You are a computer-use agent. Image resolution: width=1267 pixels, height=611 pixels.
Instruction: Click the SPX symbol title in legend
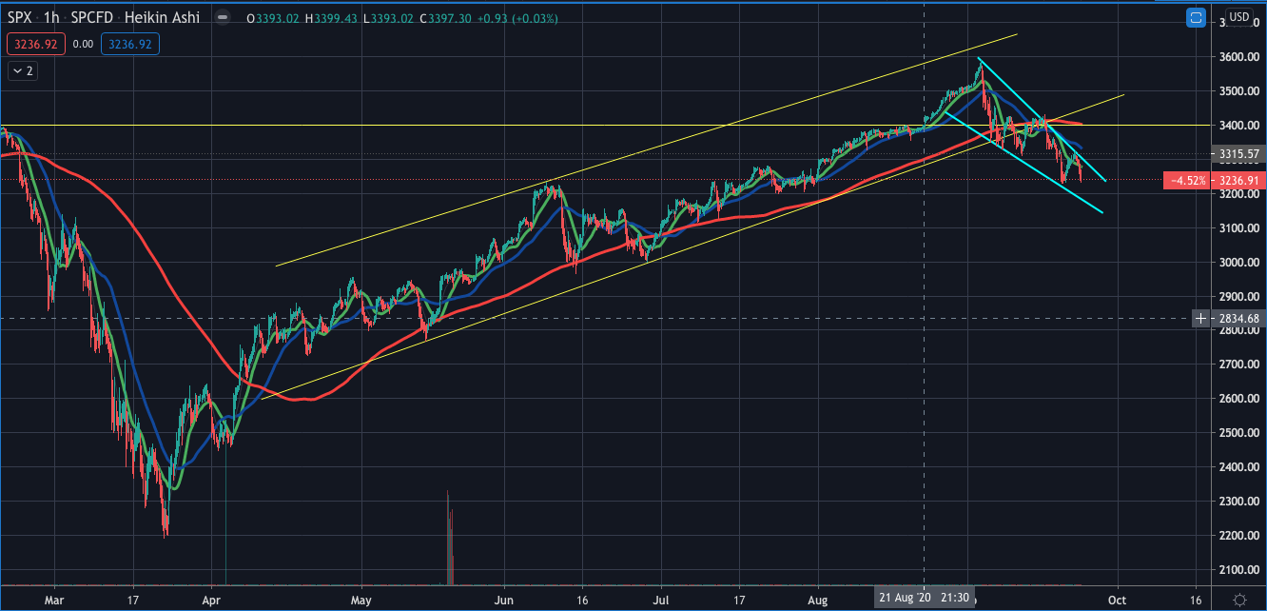click(19, 19)
